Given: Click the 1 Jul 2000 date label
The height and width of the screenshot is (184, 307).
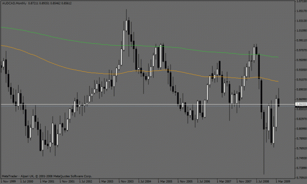Looking at the screenshot, I should [x=27, y=181].
